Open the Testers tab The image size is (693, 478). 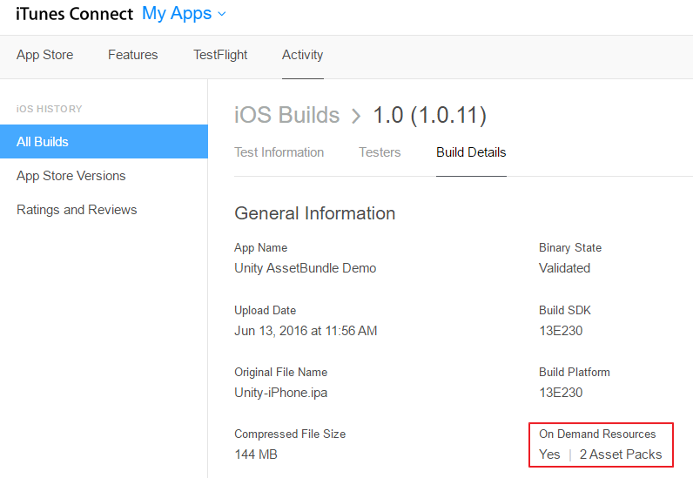(380, 152)
